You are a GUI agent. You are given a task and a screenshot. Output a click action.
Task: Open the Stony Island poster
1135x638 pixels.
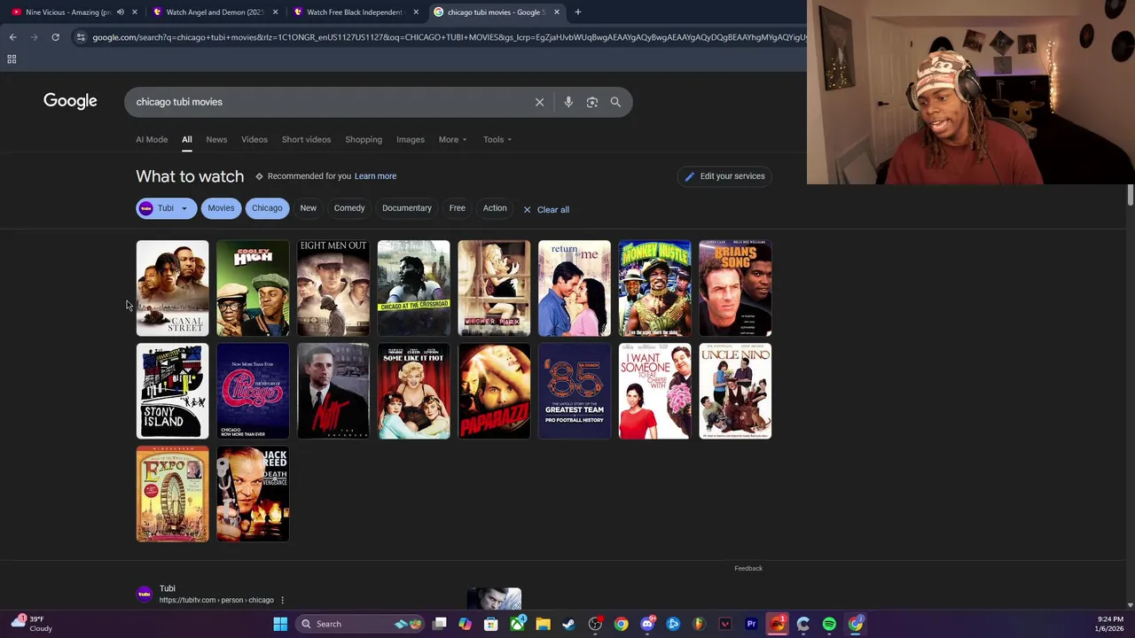click(x=172, y=391)
